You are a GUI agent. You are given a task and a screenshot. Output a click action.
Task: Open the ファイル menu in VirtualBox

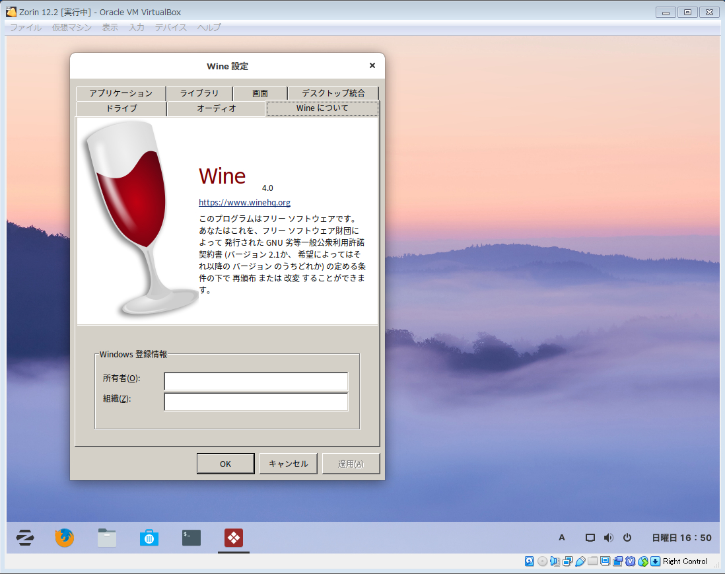26,27
